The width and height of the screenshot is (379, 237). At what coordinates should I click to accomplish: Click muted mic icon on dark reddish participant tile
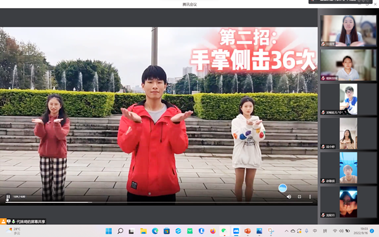[323, 215]
